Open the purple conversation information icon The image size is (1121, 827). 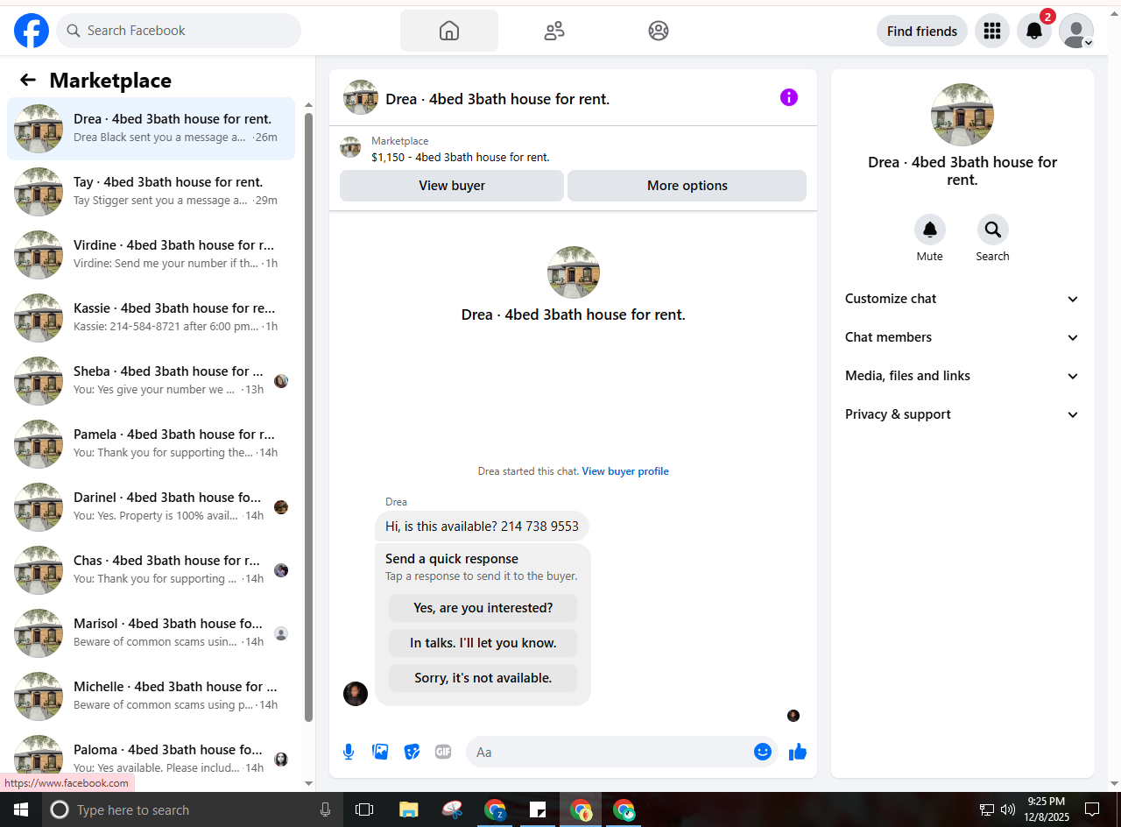click(x=789, y=97)
